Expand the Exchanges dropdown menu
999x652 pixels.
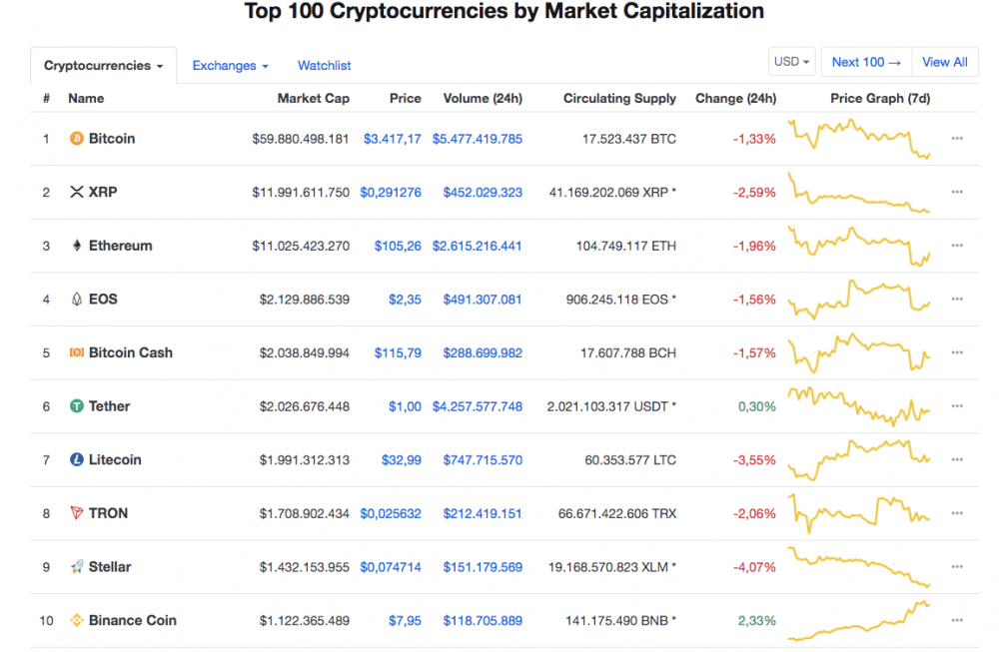coord(230,66)
